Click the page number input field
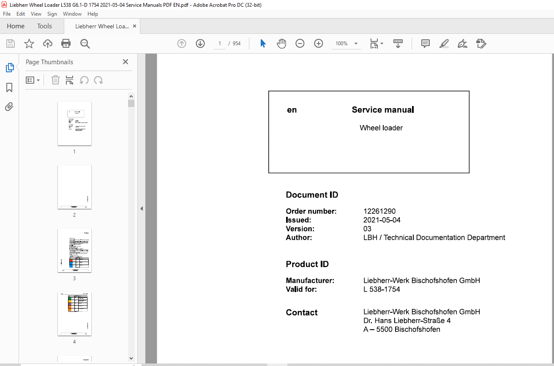The height and width of the screenshot is (366, 554). (x=220, y=44)
